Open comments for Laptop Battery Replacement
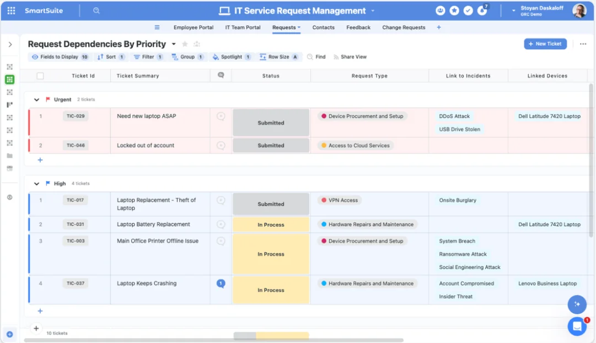 tap(221, 224)
